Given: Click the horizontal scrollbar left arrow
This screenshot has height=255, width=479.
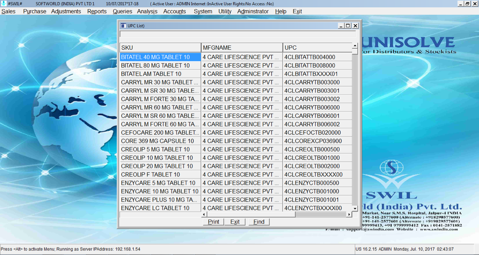Looking at the screenshot, I should (204, 215).
